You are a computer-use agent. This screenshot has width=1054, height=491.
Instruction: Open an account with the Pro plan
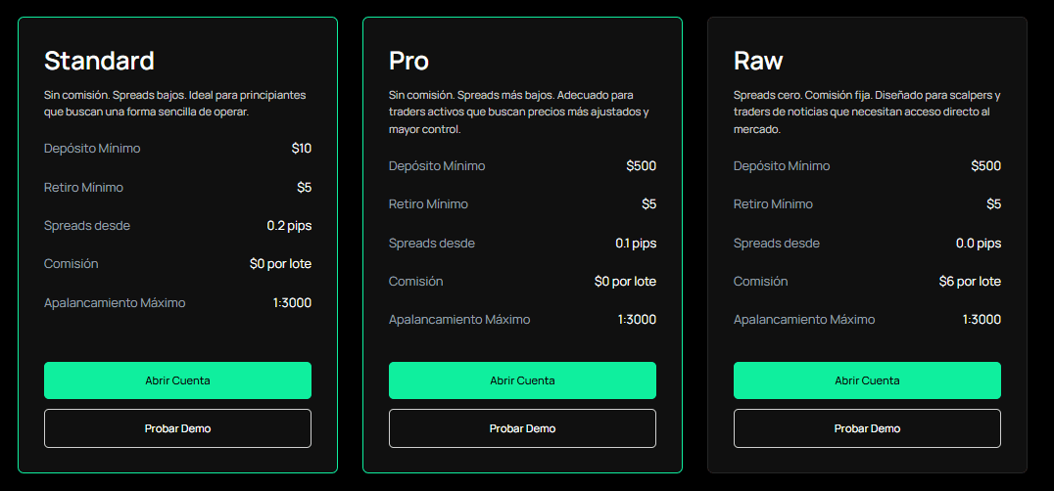tap(522, 380)
